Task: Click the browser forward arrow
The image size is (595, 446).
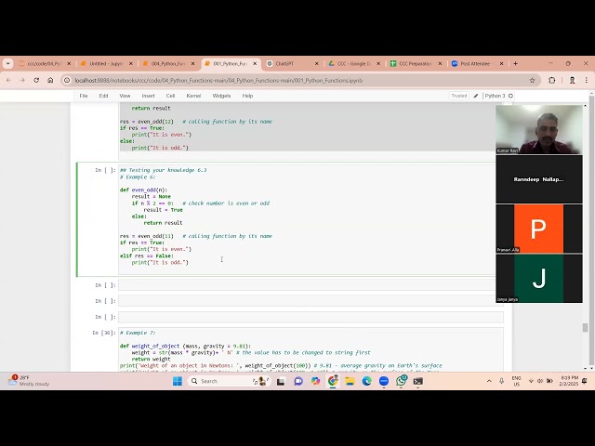Action: tap(22, 81)
